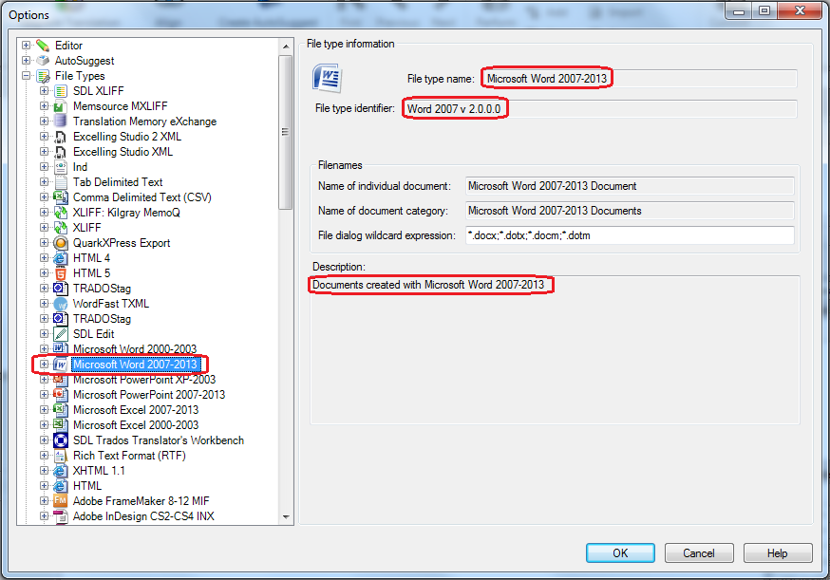Click the OK button
This screenshot has width=830, height=580.
coord(620,552)
